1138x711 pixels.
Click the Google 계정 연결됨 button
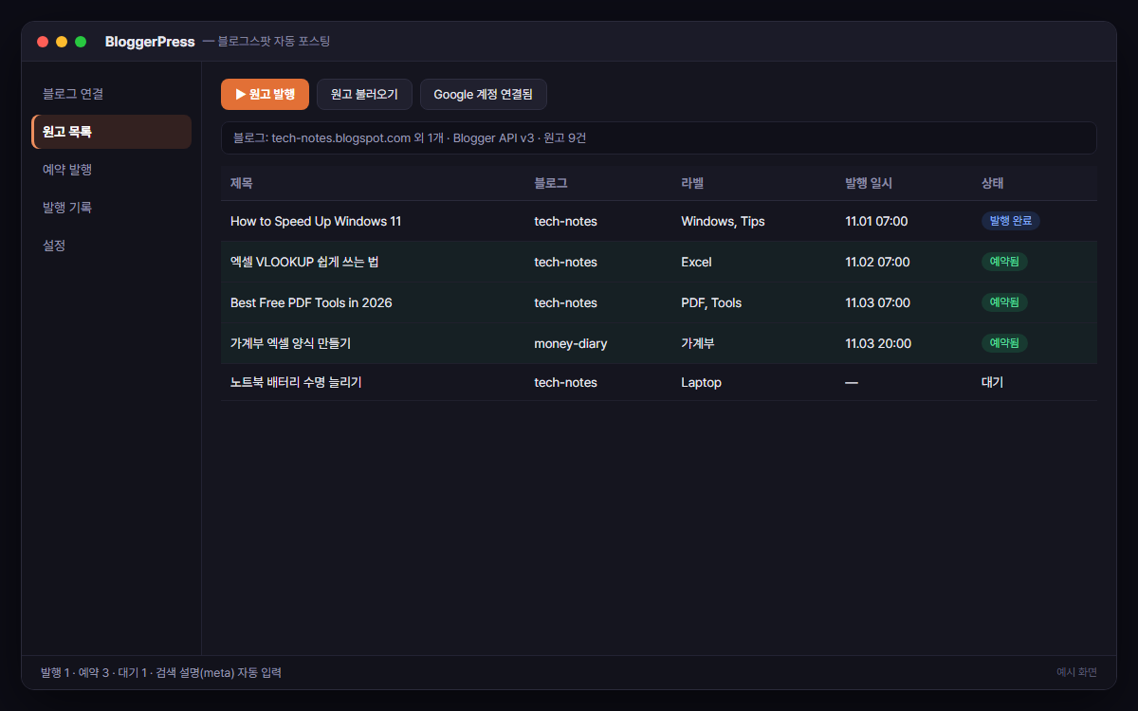(484, 95)
